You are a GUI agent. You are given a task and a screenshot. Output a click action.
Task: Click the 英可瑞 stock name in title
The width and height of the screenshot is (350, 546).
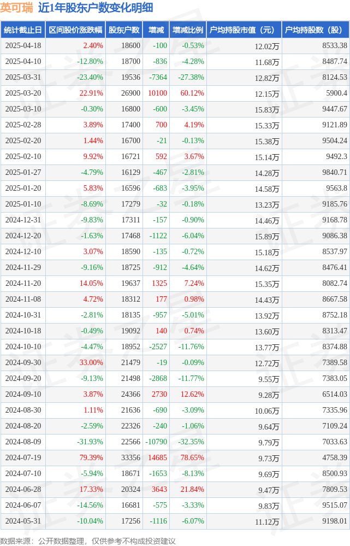pos(16,8)
